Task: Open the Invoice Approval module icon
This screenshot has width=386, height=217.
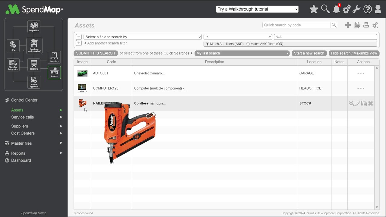Action: [34, 82]
